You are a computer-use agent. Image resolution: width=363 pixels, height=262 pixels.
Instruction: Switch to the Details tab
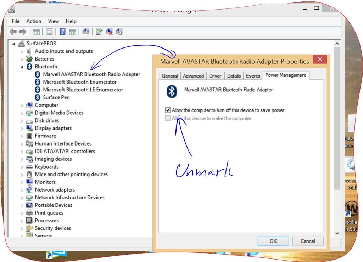234,76
